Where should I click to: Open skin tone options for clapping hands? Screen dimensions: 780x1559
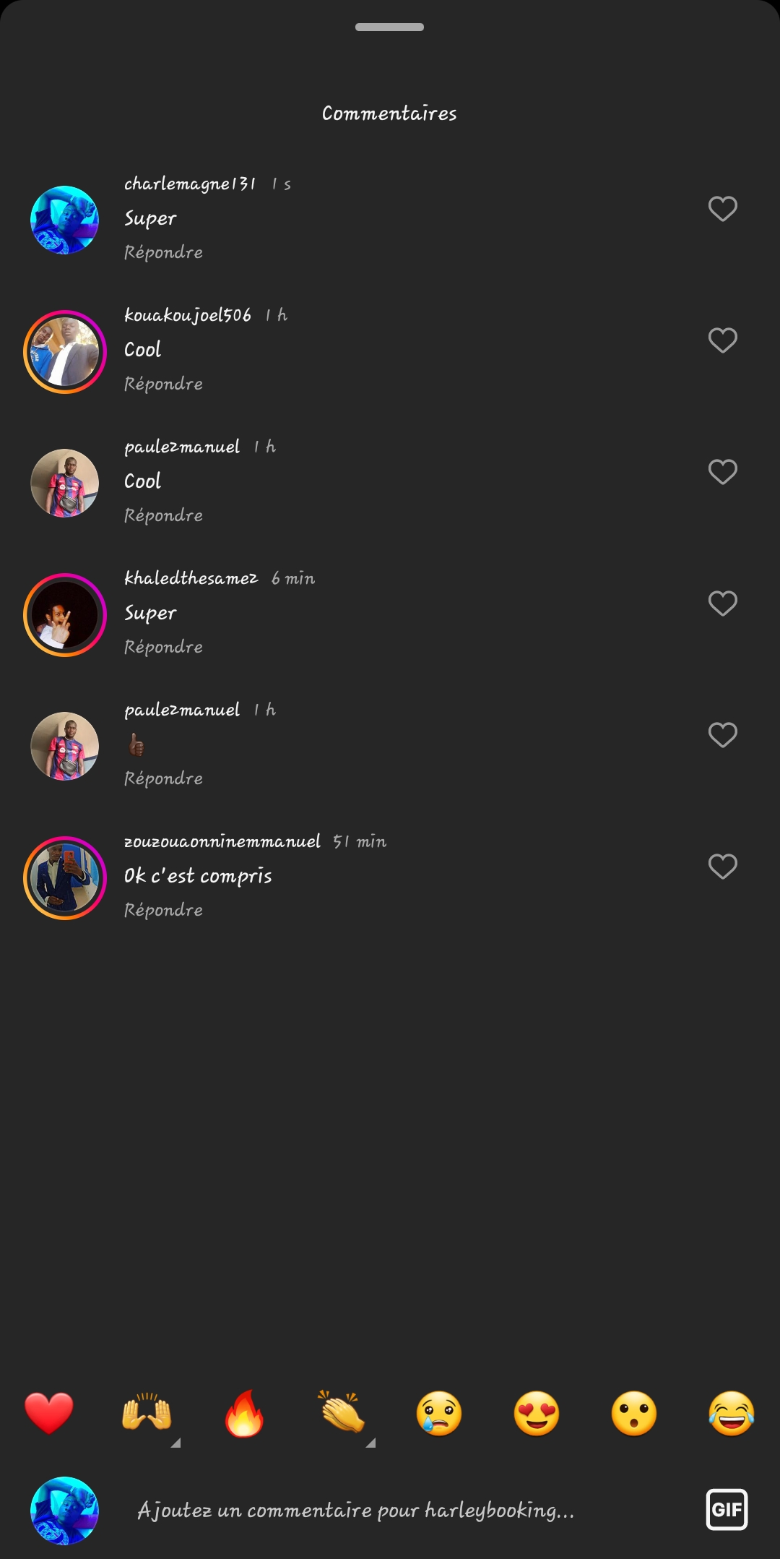[370, 1443]
